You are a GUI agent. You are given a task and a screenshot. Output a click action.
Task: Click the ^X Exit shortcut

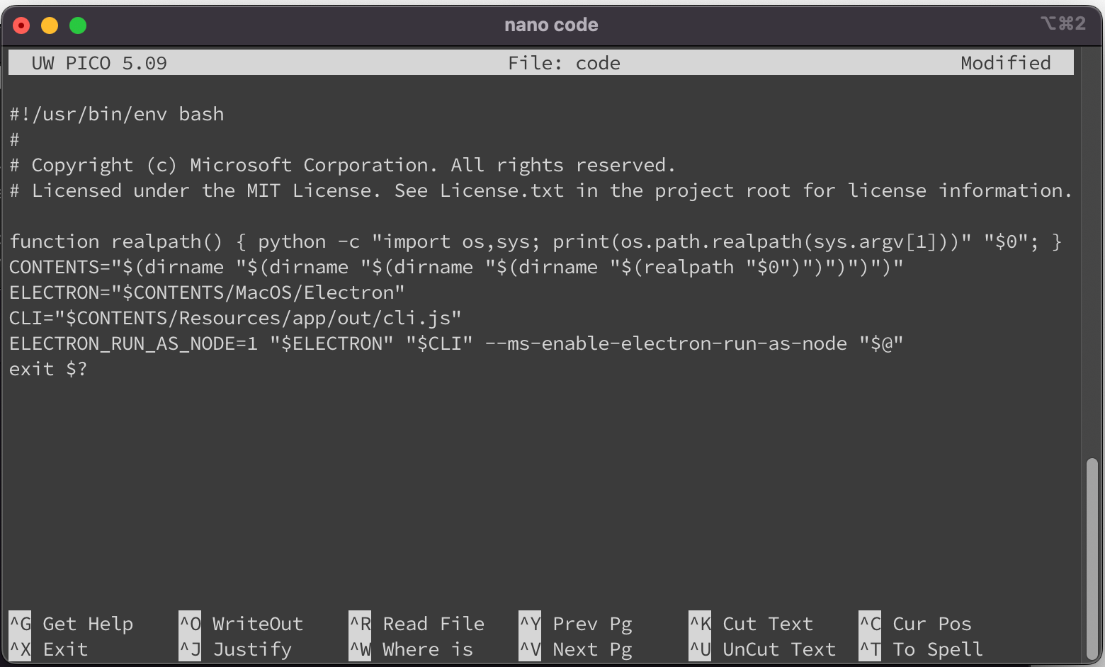pyautogui.click(x=50, y=649)
